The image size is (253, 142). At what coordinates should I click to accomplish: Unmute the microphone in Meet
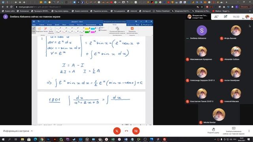(x=117, y=131)
